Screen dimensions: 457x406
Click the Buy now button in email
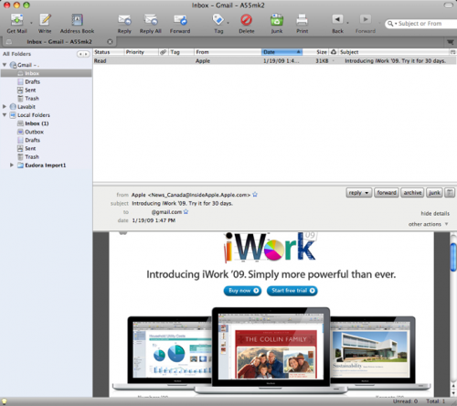click(242, 291)
